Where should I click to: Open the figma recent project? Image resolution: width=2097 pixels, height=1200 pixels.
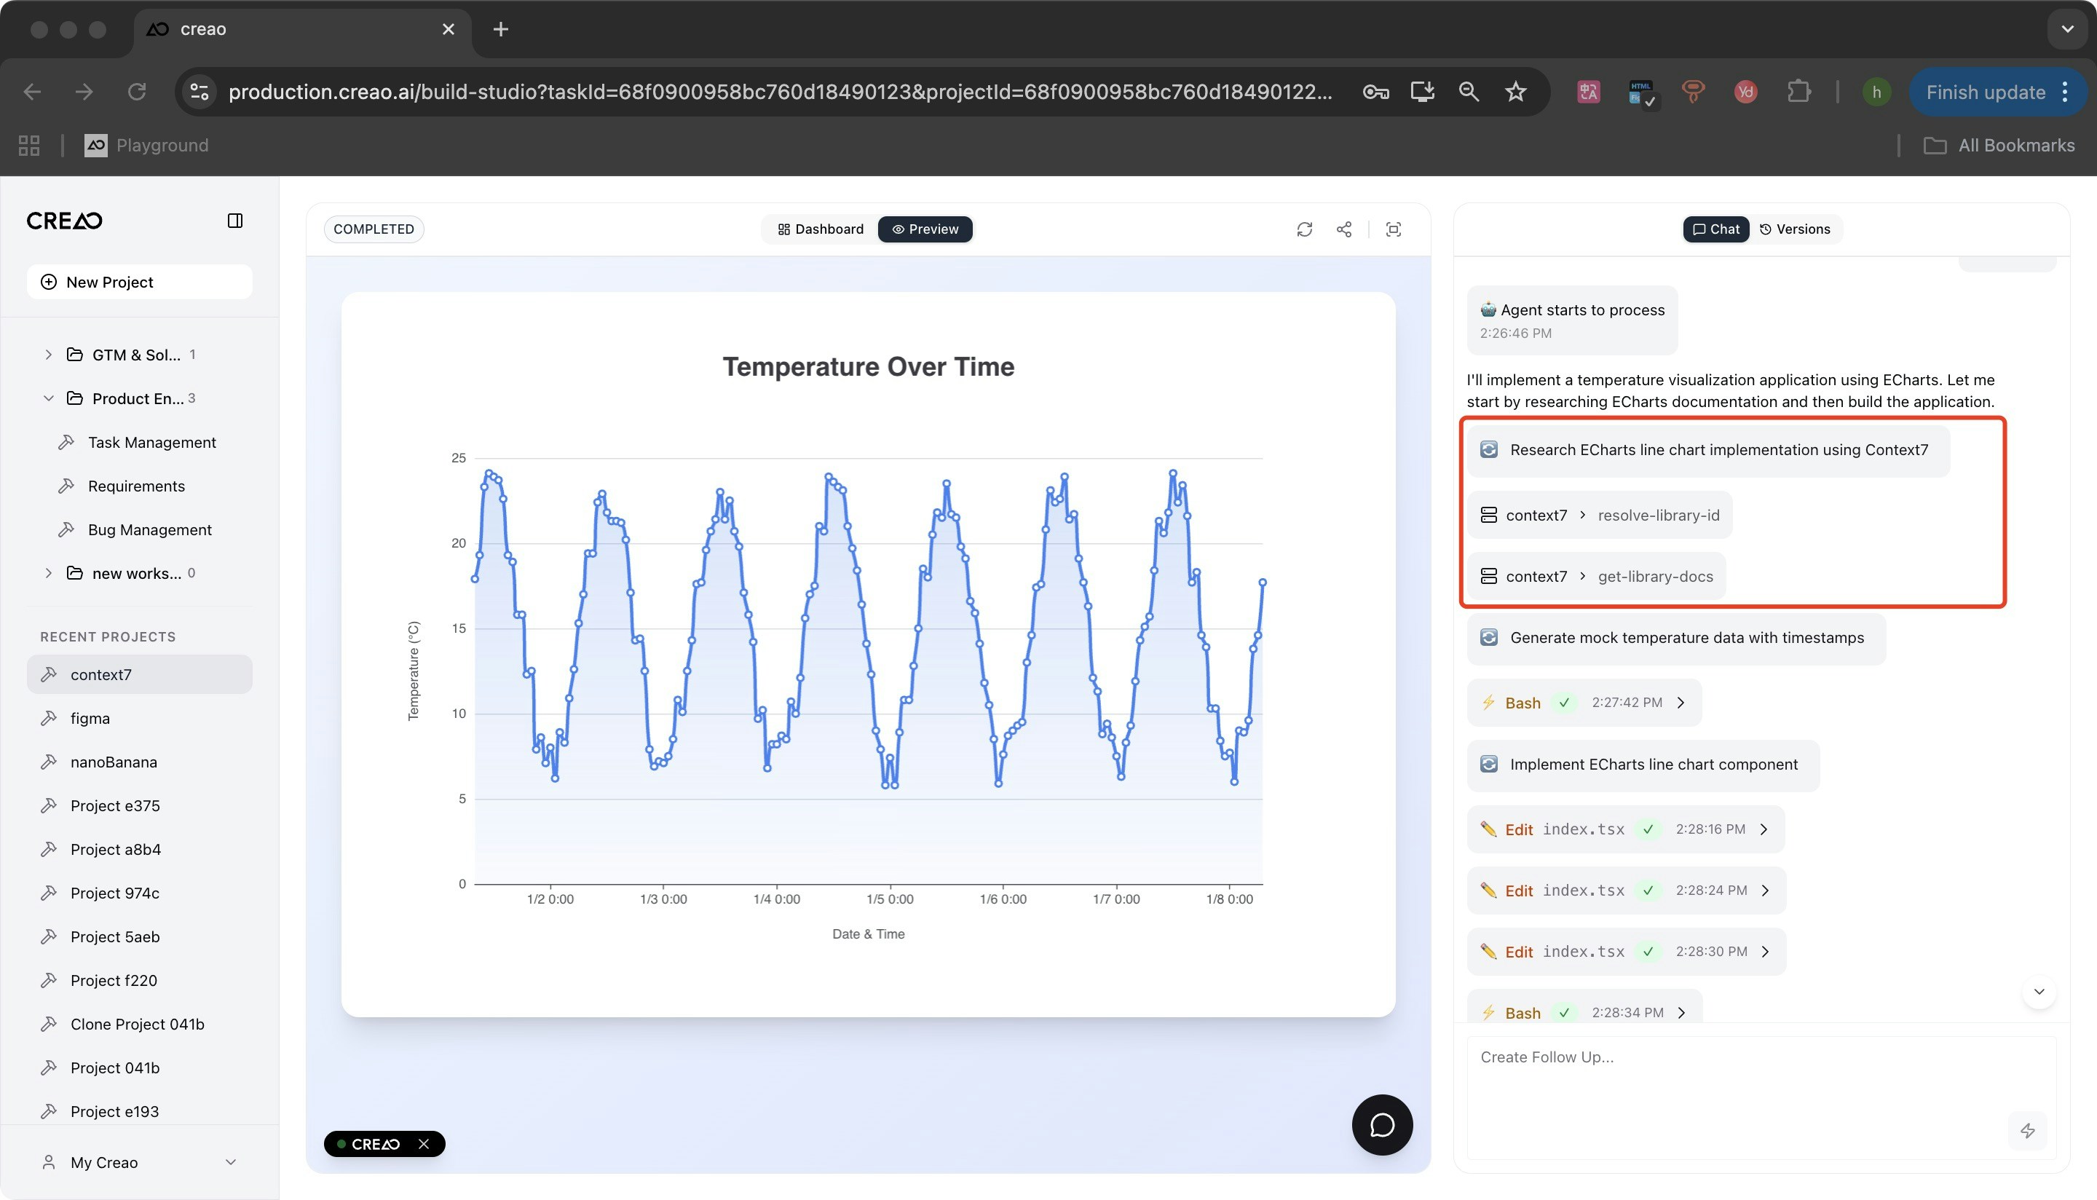(90, 718)
